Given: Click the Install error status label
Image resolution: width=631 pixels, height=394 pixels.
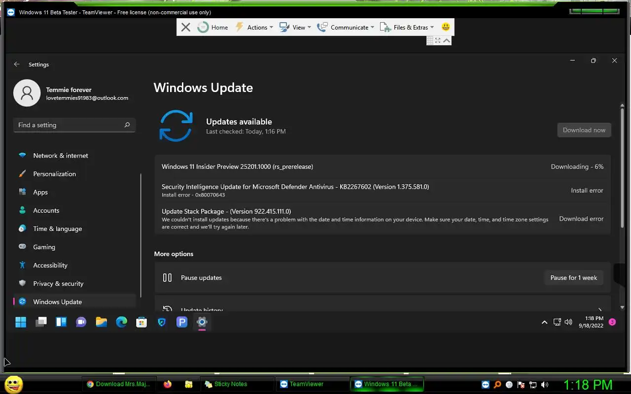Looking at the screenshot, I should (587, 190).
